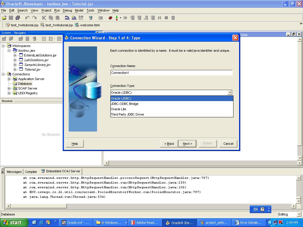Click the Open file toolbar icon
303x227 pixels.
(4, 18)
